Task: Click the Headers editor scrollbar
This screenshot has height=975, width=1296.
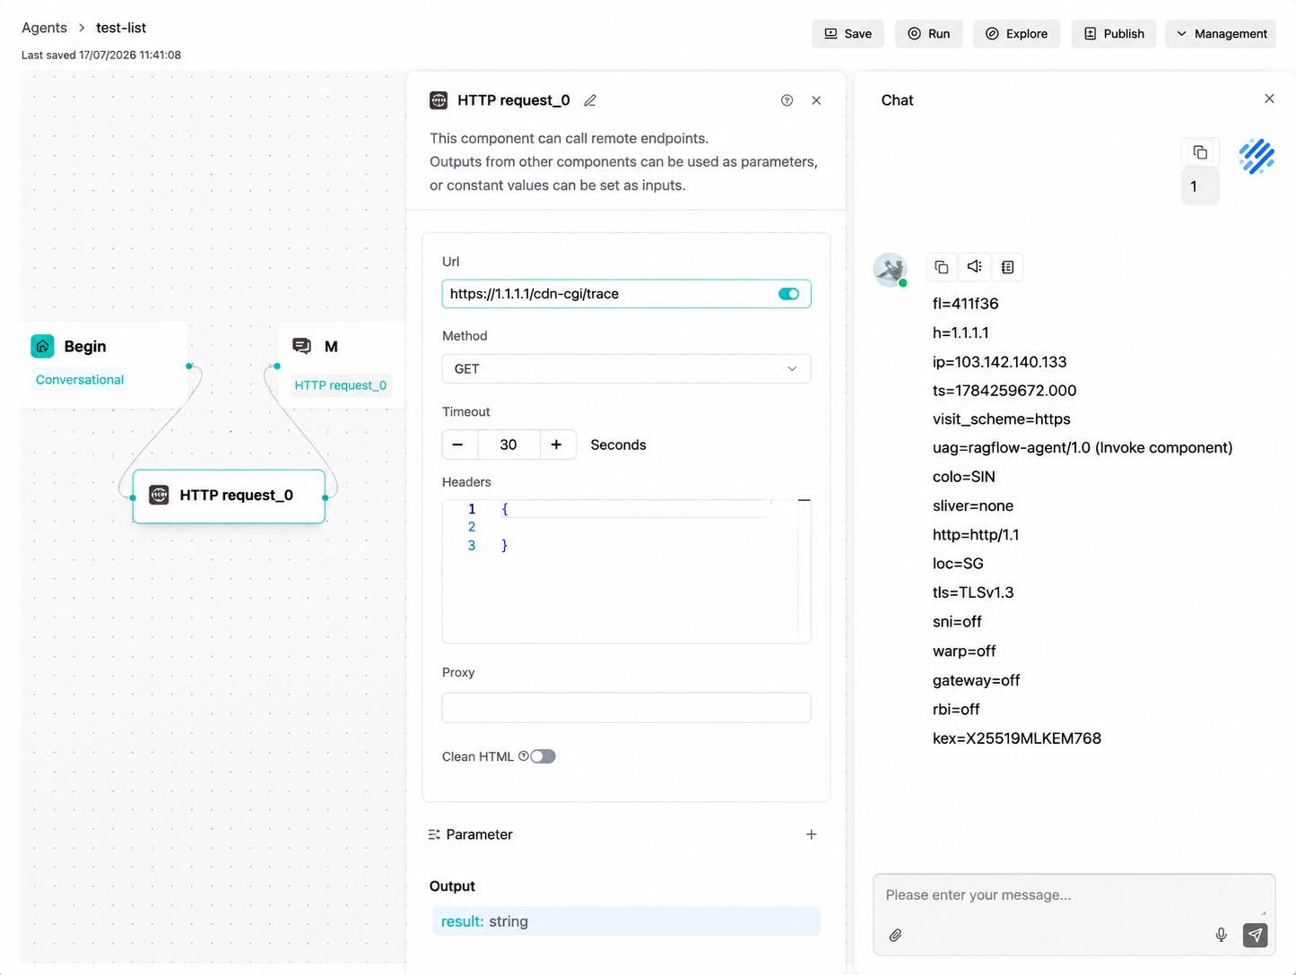Action: (x=805, y=571)
